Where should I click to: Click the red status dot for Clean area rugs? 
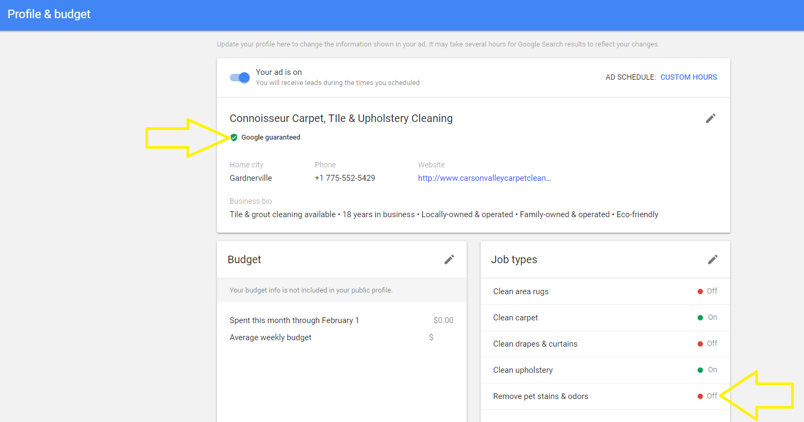(x=700, y=291)
